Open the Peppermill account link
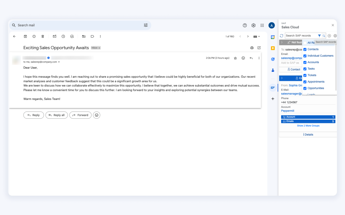The height and width of the screenshot is (215, 345). coord(287,111)
